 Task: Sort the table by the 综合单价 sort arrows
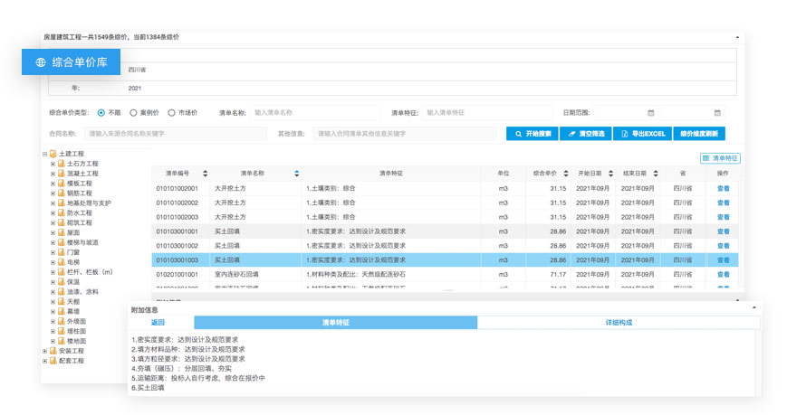[566, 174]
